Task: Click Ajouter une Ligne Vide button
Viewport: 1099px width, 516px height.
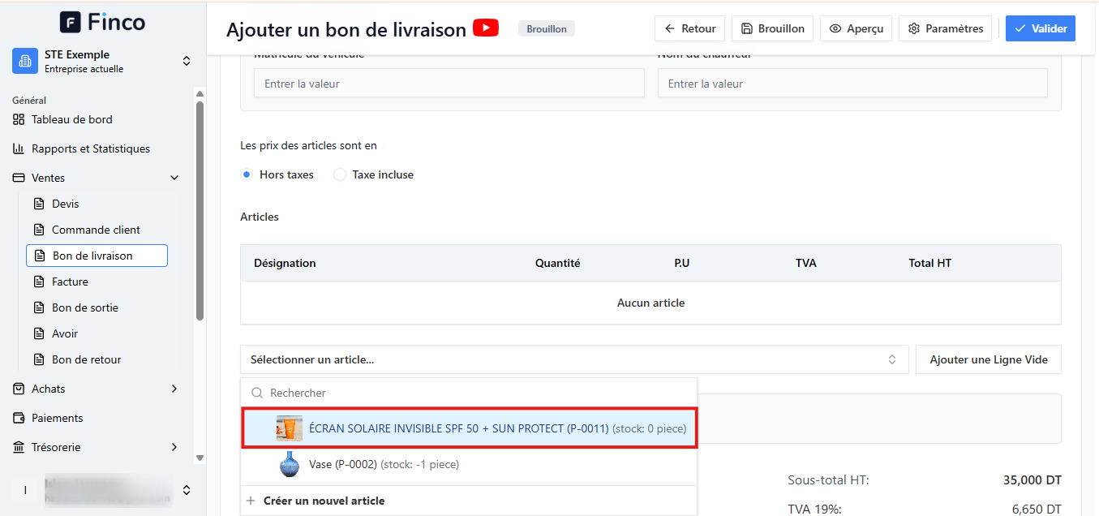Action: tap(989, 359)
